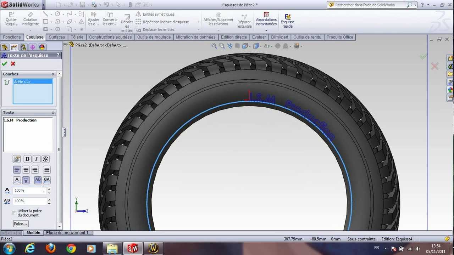Screen dimensions: 454x255
Task: Click Réparer l'esquisse tool
Action: point(244,21)
